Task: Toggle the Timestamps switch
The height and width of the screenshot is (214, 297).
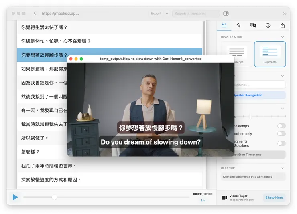Action: (x=281, y=126)
